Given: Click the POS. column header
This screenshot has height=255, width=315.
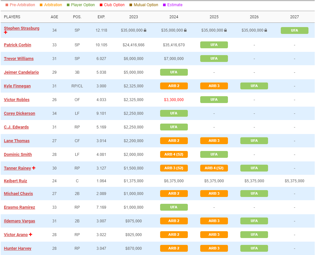Looking at the screenshot, I should [x=77, y=17].
